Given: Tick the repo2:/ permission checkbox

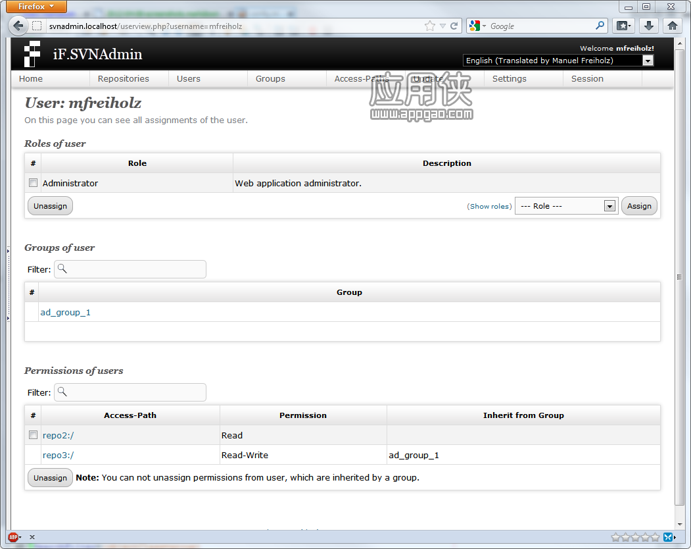Looking at the screenshot, I should (x=33, y=434).
